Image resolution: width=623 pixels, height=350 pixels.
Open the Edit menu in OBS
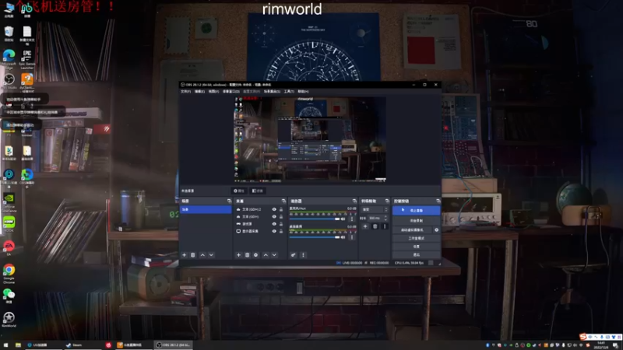point(199,92)
